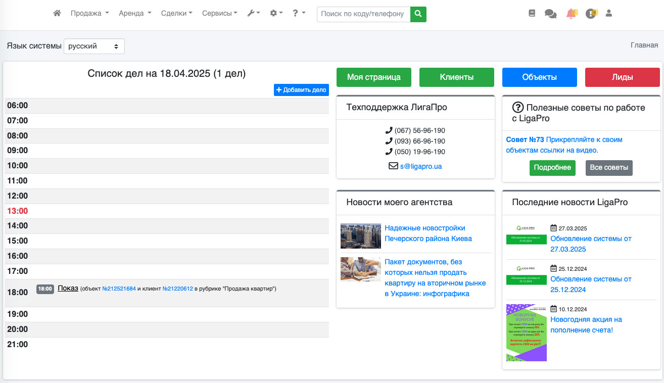Open the Продажа menu
Screen dimensions: 664x383
pos(89,14)
